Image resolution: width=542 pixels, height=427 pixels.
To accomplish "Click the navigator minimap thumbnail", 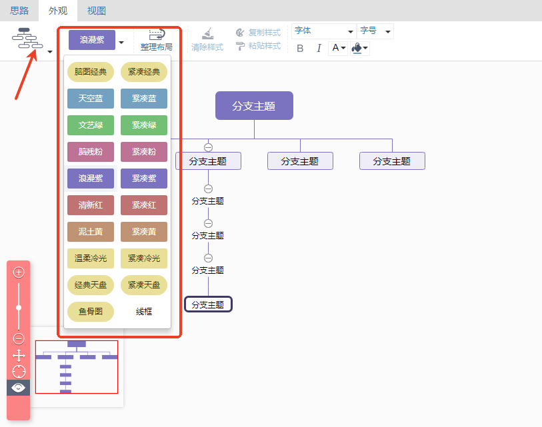I will [x=77, y=367].
